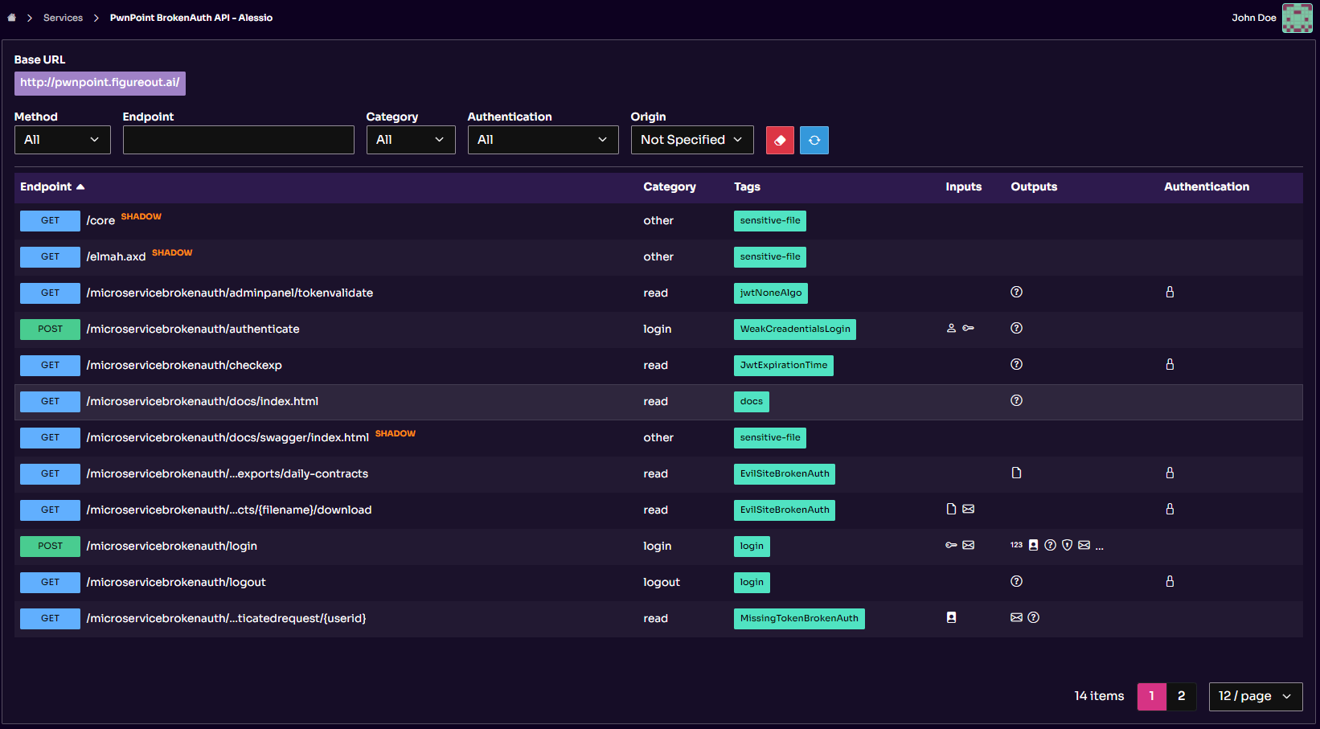
Task: Go to page 2 of results
Action: (x=1181, y=696)
